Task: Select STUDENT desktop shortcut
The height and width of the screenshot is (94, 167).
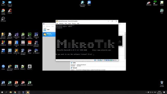Action: point(155,3)
